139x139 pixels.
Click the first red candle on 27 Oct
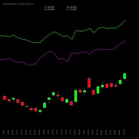point(4,98)
